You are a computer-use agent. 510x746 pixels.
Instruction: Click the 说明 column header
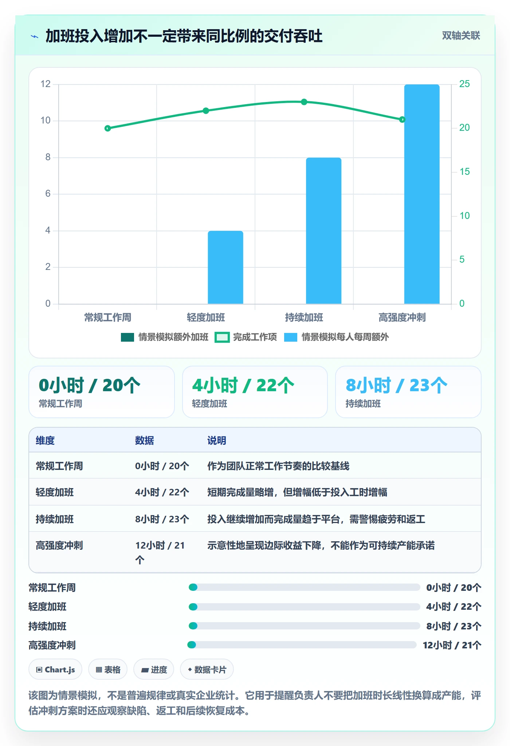pyautogui.click(x=217, y=440)
